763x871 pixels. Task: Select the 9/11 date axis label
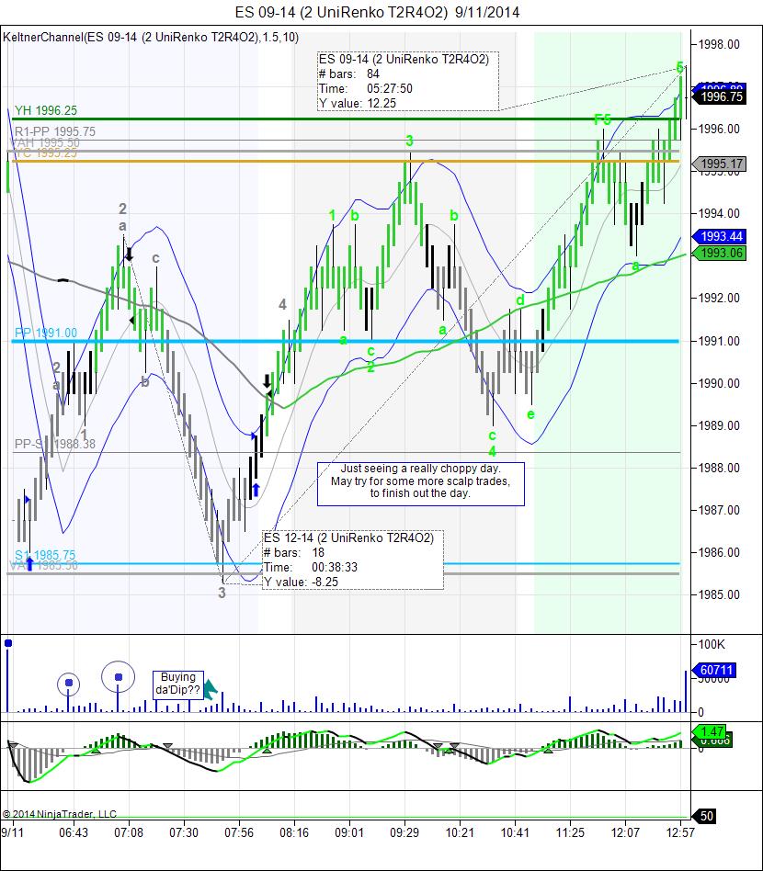[x=12, y=832]
